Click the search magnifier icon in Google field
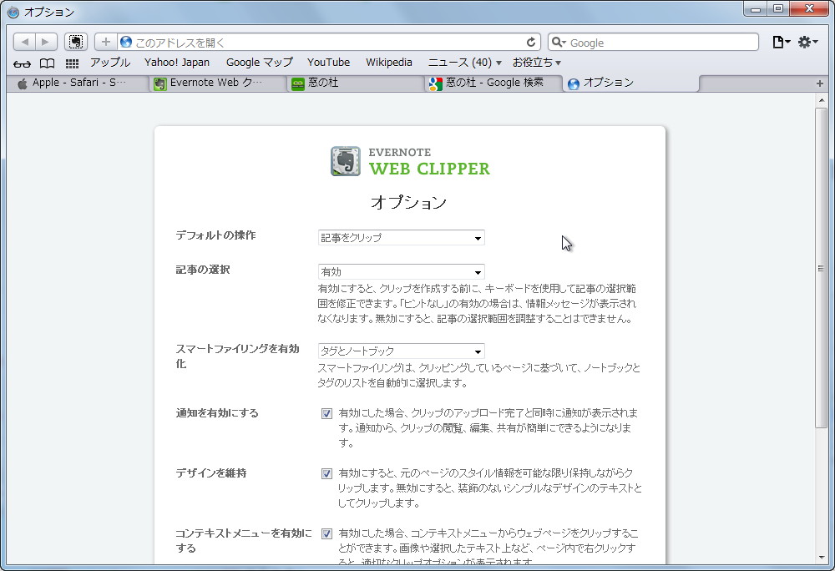Viewport: 835px width, 571px height. click(558, 42)
